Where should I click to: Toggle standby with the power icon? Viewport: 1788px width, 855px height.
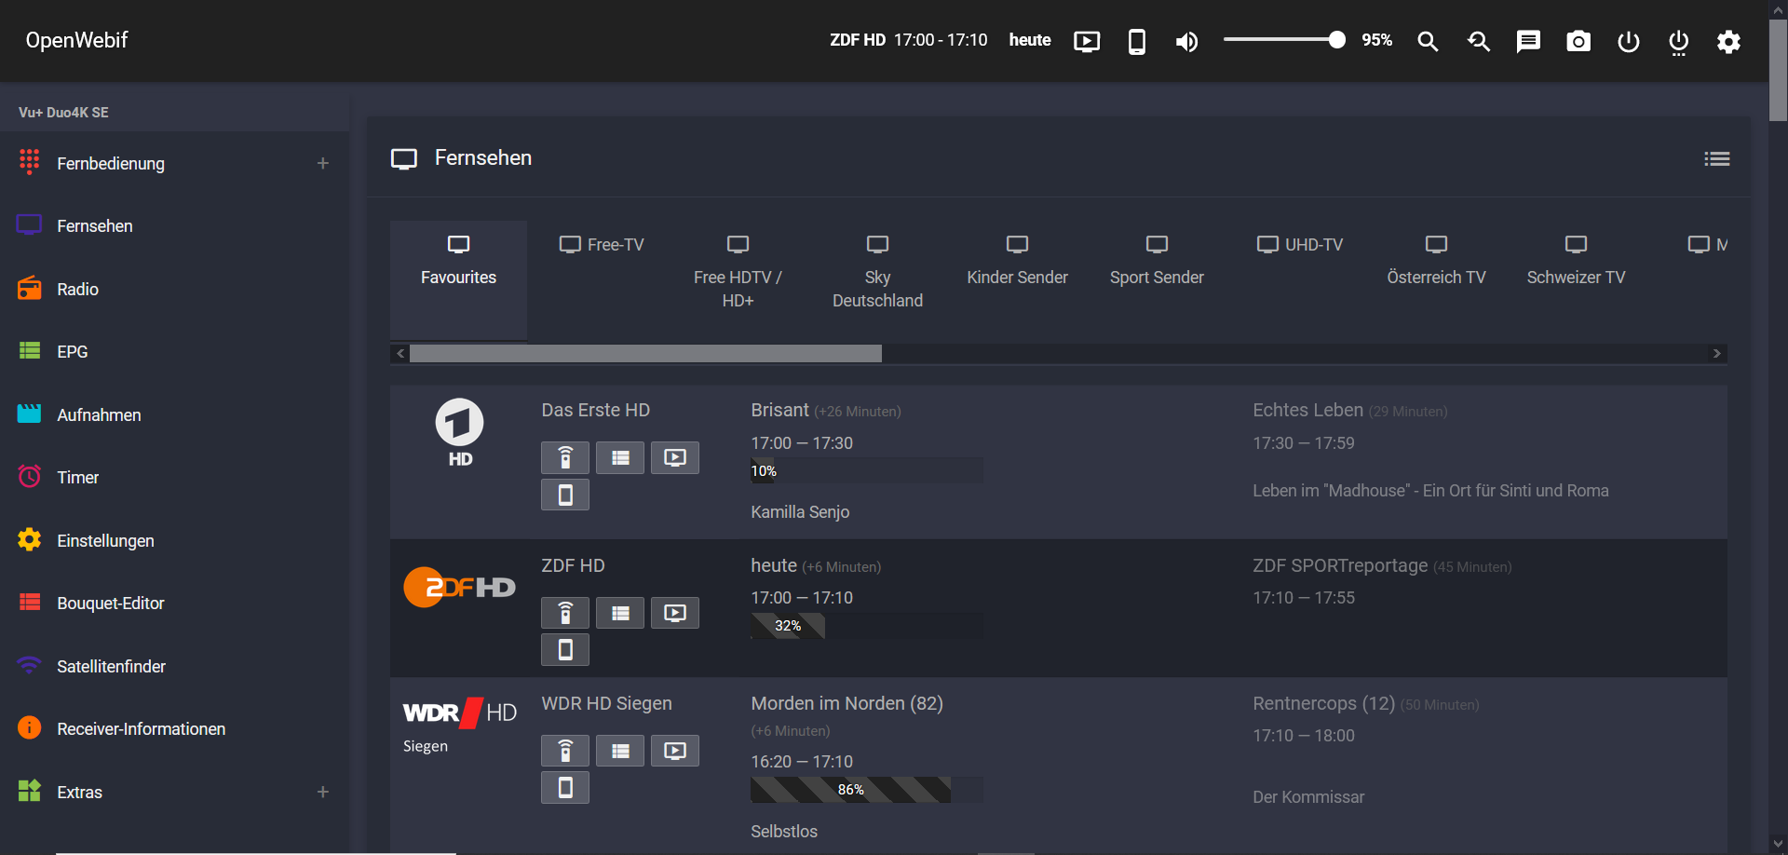(x=1628, y=42)
